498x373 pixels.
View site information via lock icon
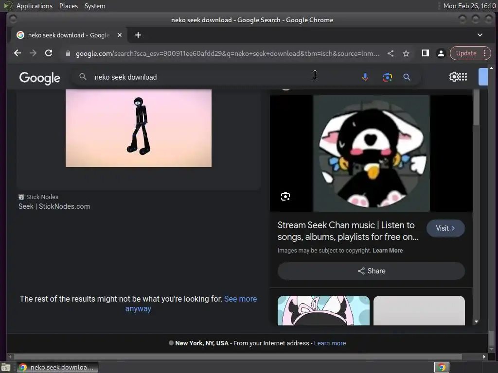click(68, 53)
